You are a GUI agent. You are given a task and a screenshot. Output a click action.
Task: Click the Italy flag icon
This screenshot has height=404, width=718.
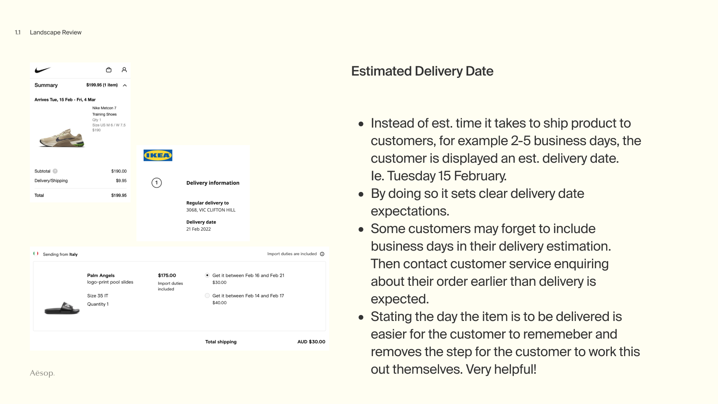[36, 254]
